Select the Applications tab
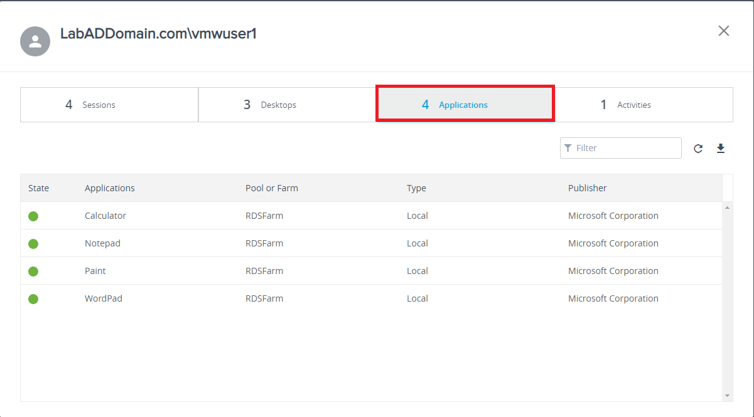 pyautogui.click(x=464, y=105)
